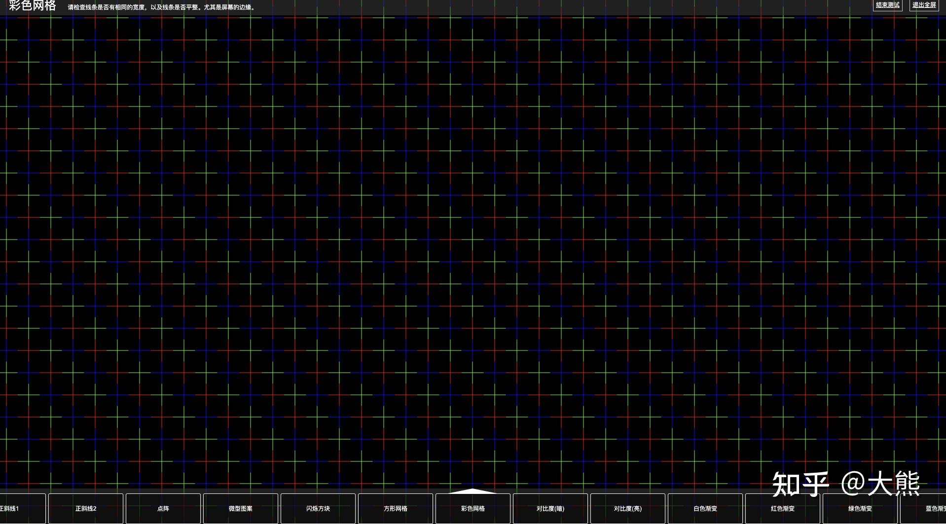946x524 pixels.
Task: Switch to 对比度(亮) test
Action: pos(628,509)
